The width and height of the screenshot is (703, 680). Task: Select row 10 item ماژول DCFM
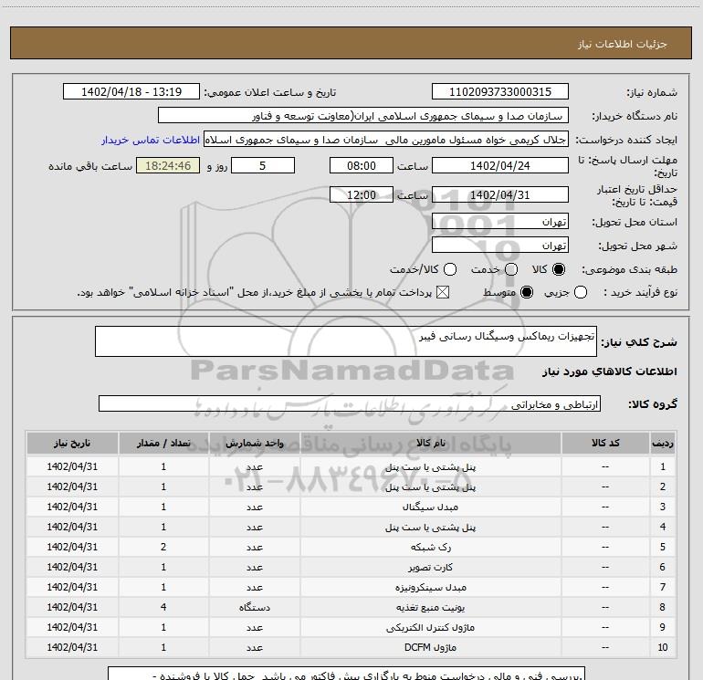pyautogui.click(x=430, y=648)
